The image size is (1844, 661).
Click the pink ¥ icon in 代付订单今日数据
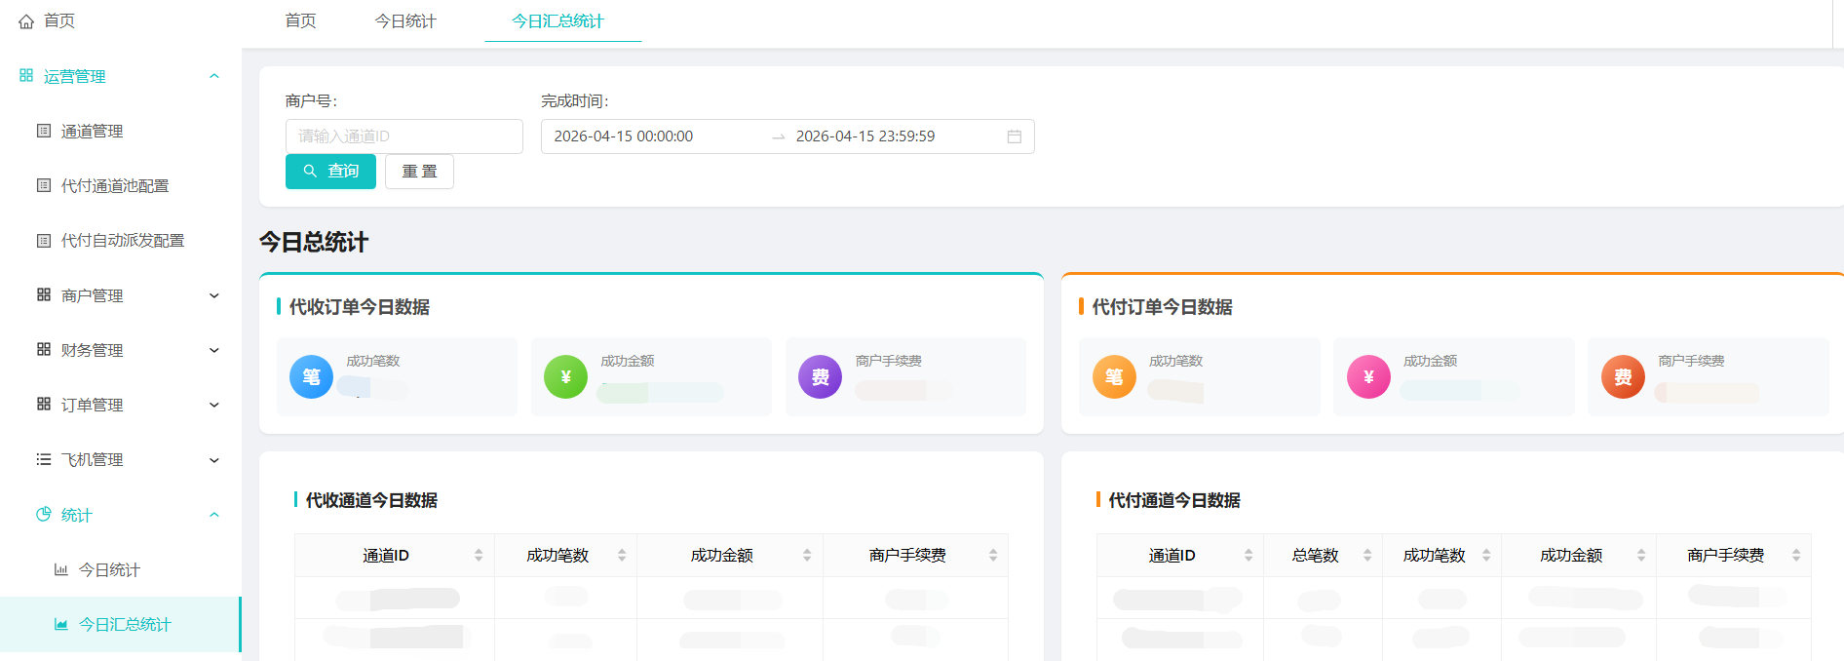(x=1368, y=377)
